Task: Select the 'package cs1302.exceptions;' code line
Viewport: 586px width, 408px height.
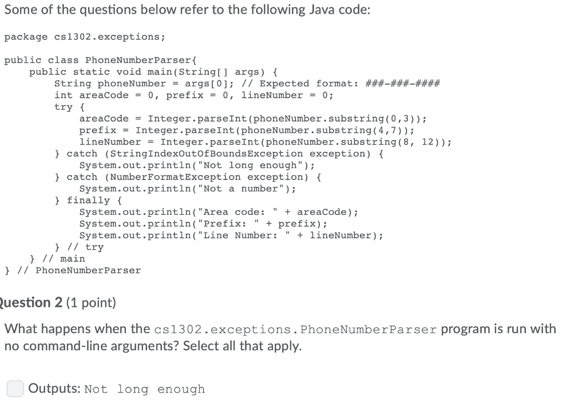Action: click(x=85, y=37)
